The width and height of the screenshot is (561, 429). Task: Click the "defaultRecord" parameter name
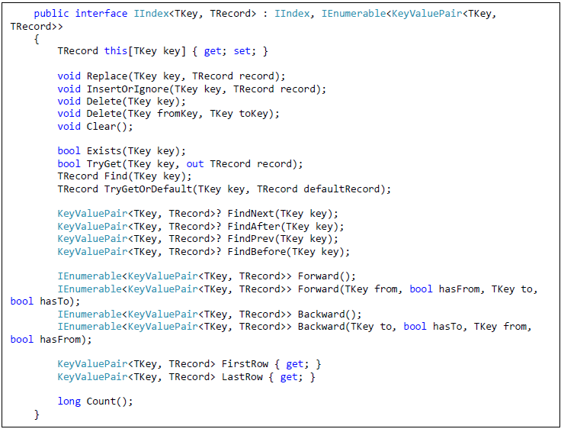click(x=341, y=189)
